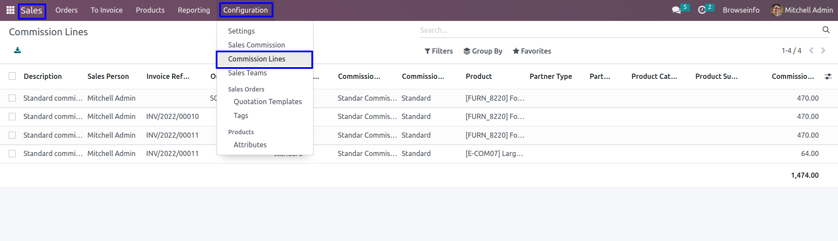
Task: Go to previous page arrow
Action: tap(811, 51)
